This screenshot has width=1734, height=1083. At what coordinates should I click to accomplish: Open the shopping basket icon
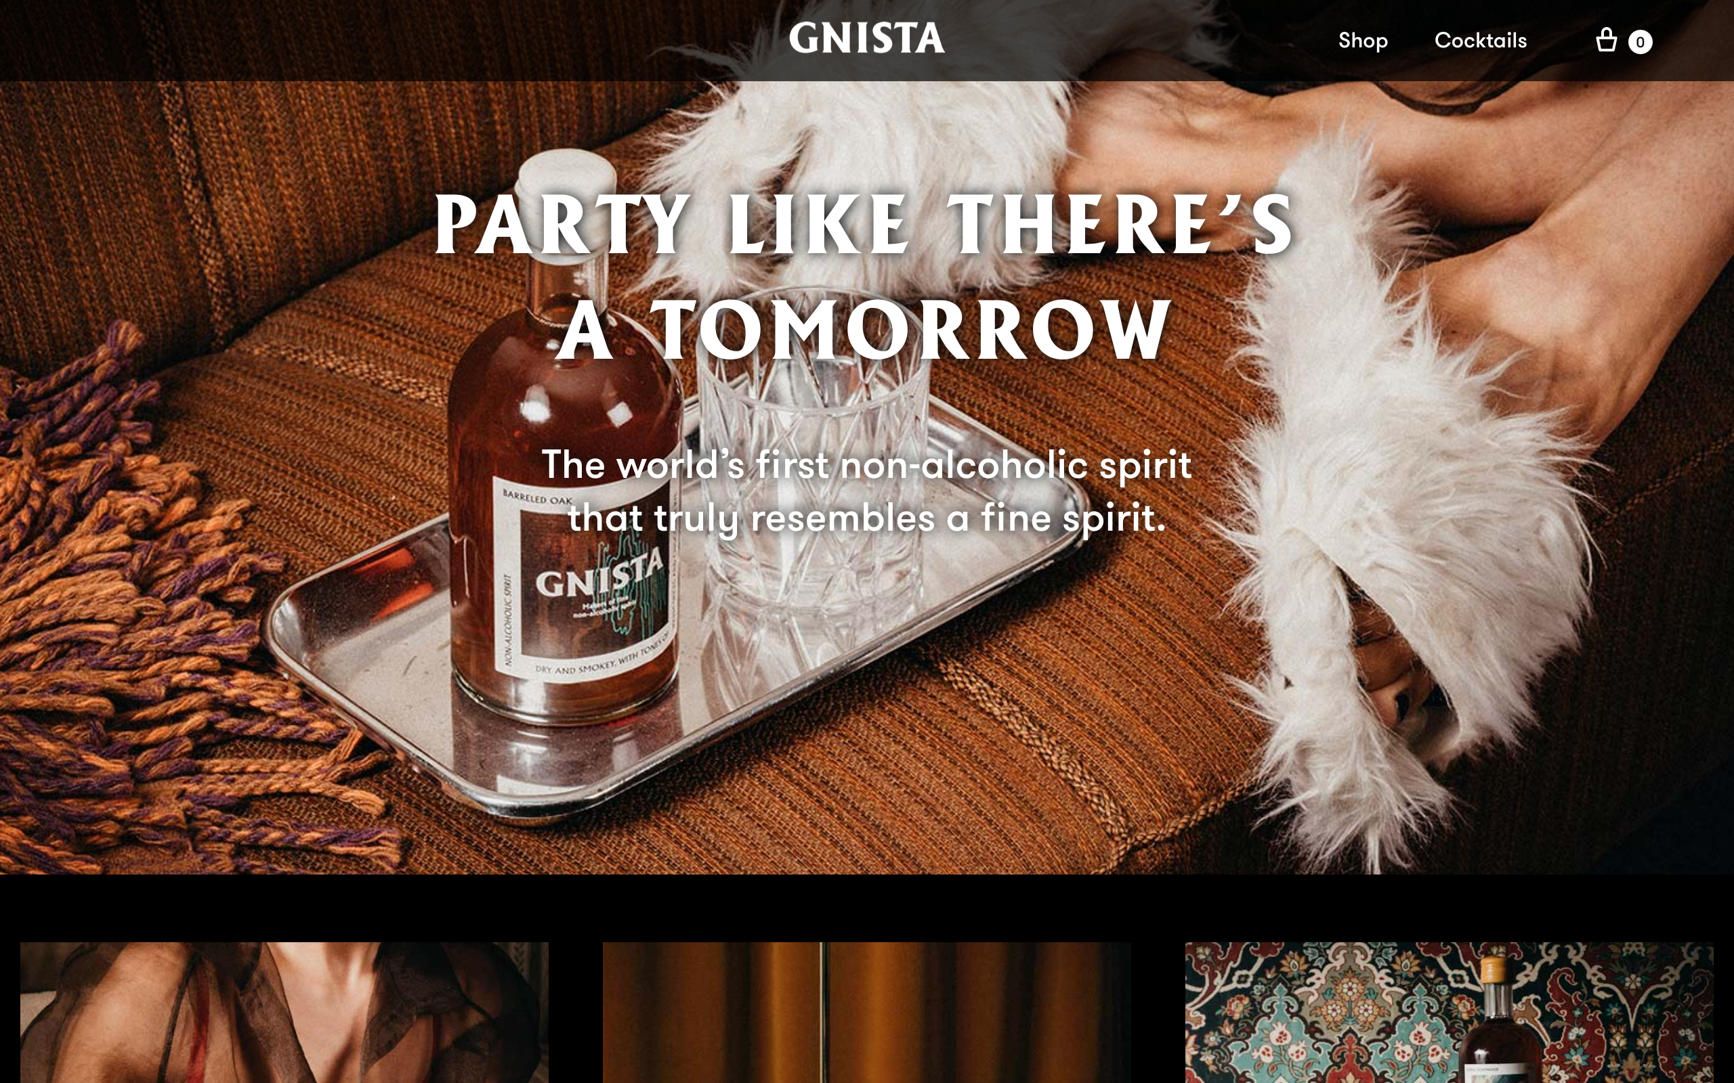point(1606,40)
